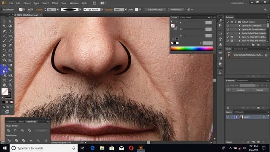The height and width of the screenshot is (152, 270).
Task: Open the 5 pt. Round brush dropdown
Action: click(102, 10)
